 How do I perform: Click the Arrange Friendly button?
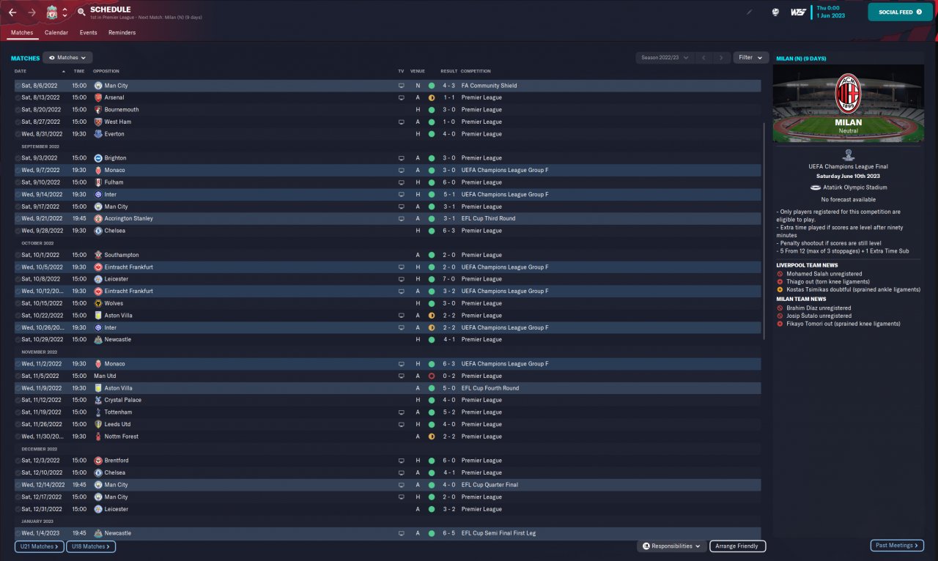click(x=738, y=546)
